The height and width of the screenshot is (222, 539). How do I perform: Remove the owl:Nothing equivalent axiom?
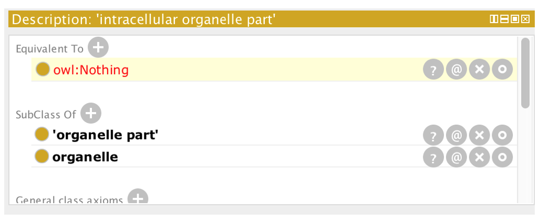coord(479,69)
